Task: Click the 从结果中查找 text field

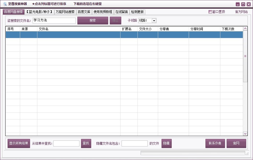Action: pos(66,143)
